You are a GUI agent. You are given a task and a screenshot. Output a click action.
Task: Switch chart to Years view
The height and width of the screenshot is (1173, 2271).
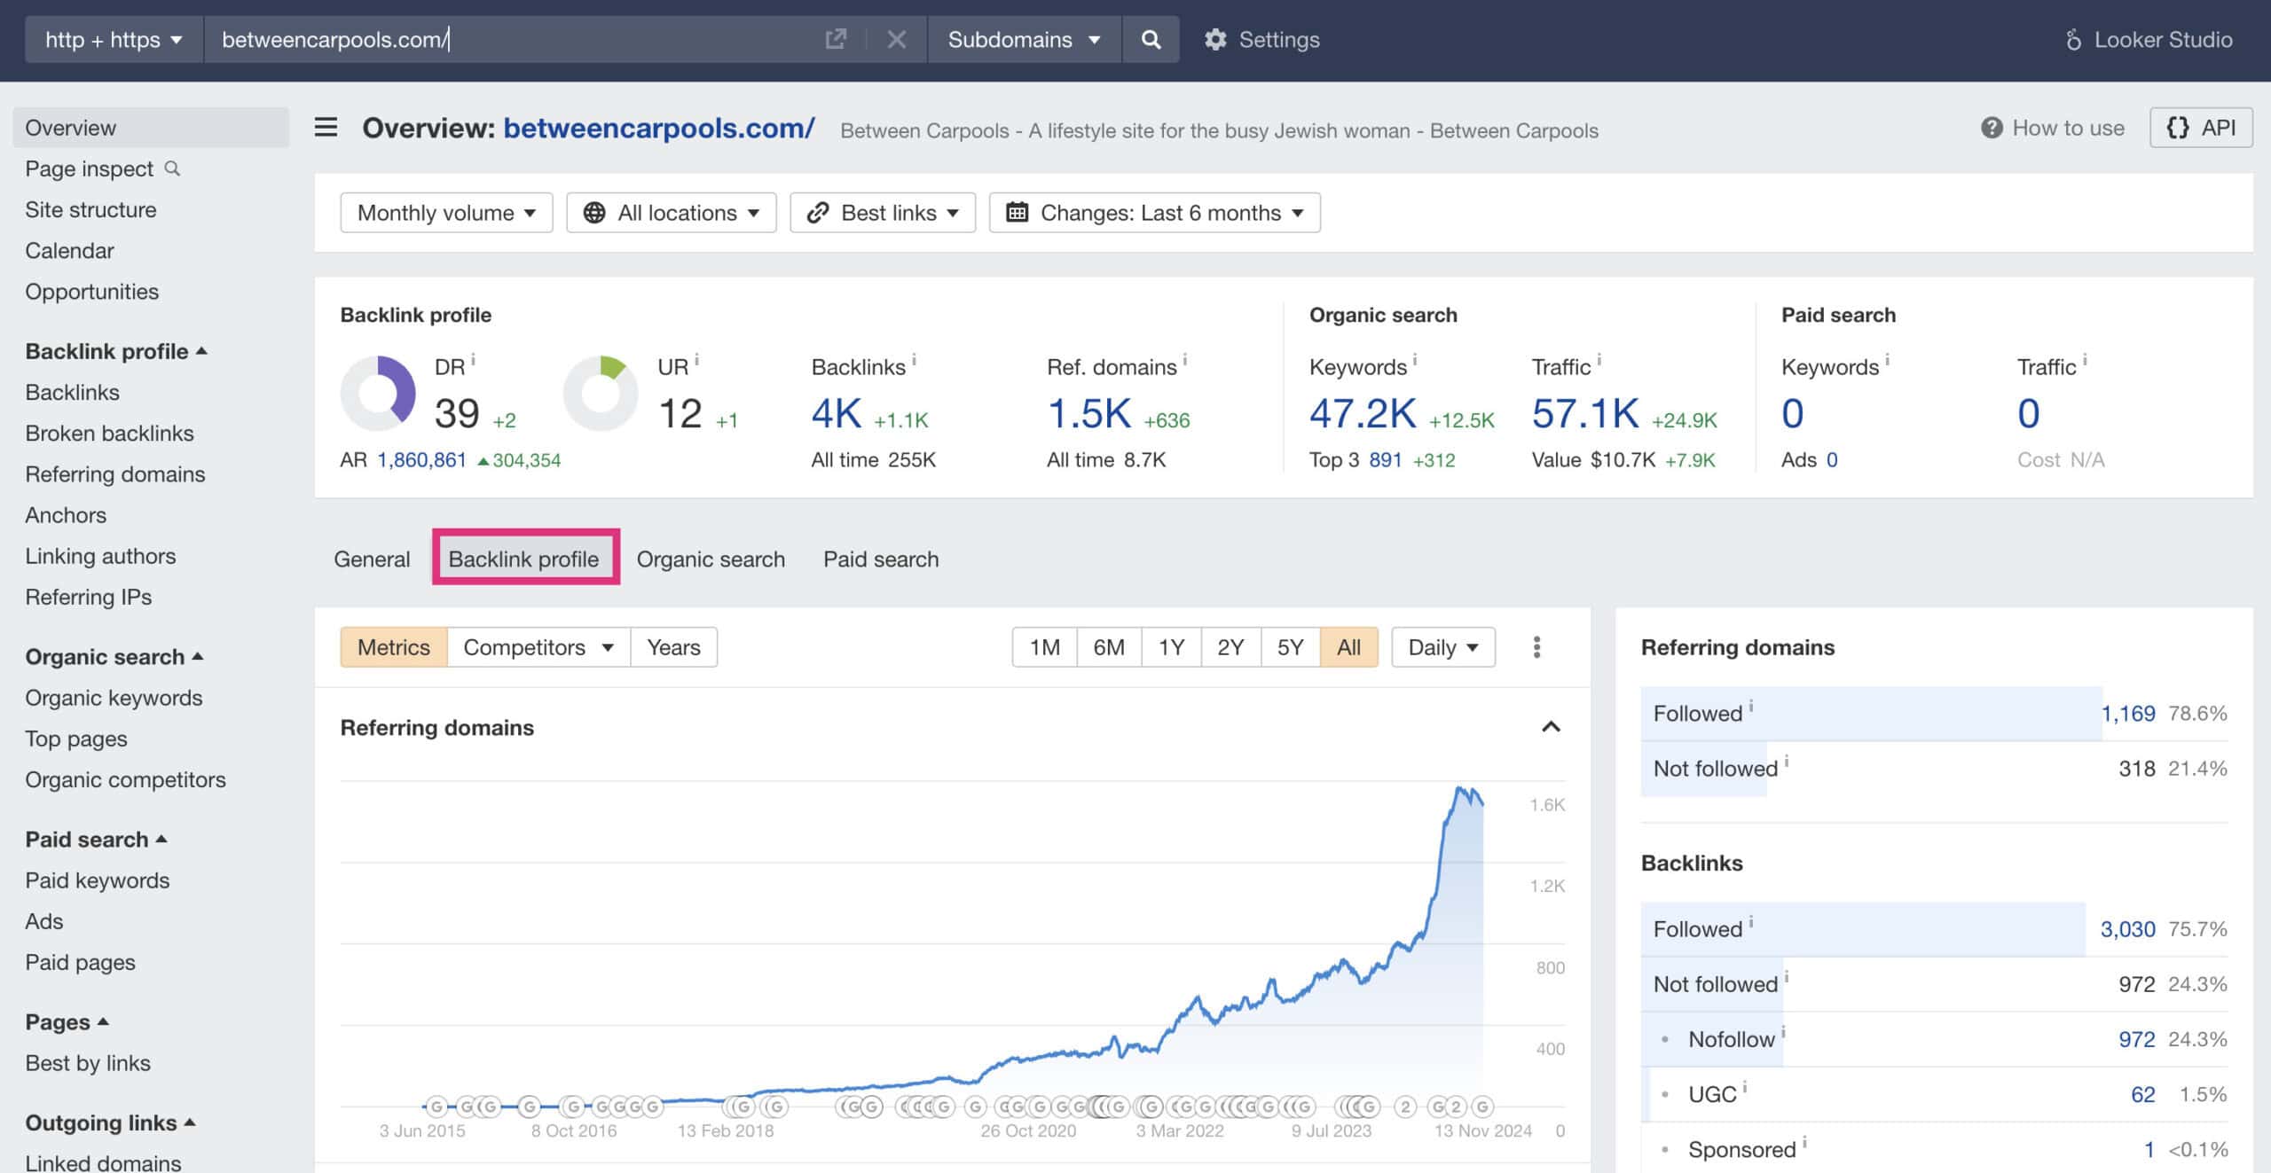(673, 647)
